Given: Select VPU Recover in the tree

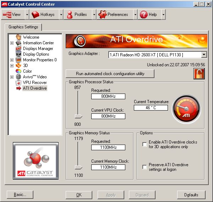Looking at the screenshot, I should click(x=35, y=83).
